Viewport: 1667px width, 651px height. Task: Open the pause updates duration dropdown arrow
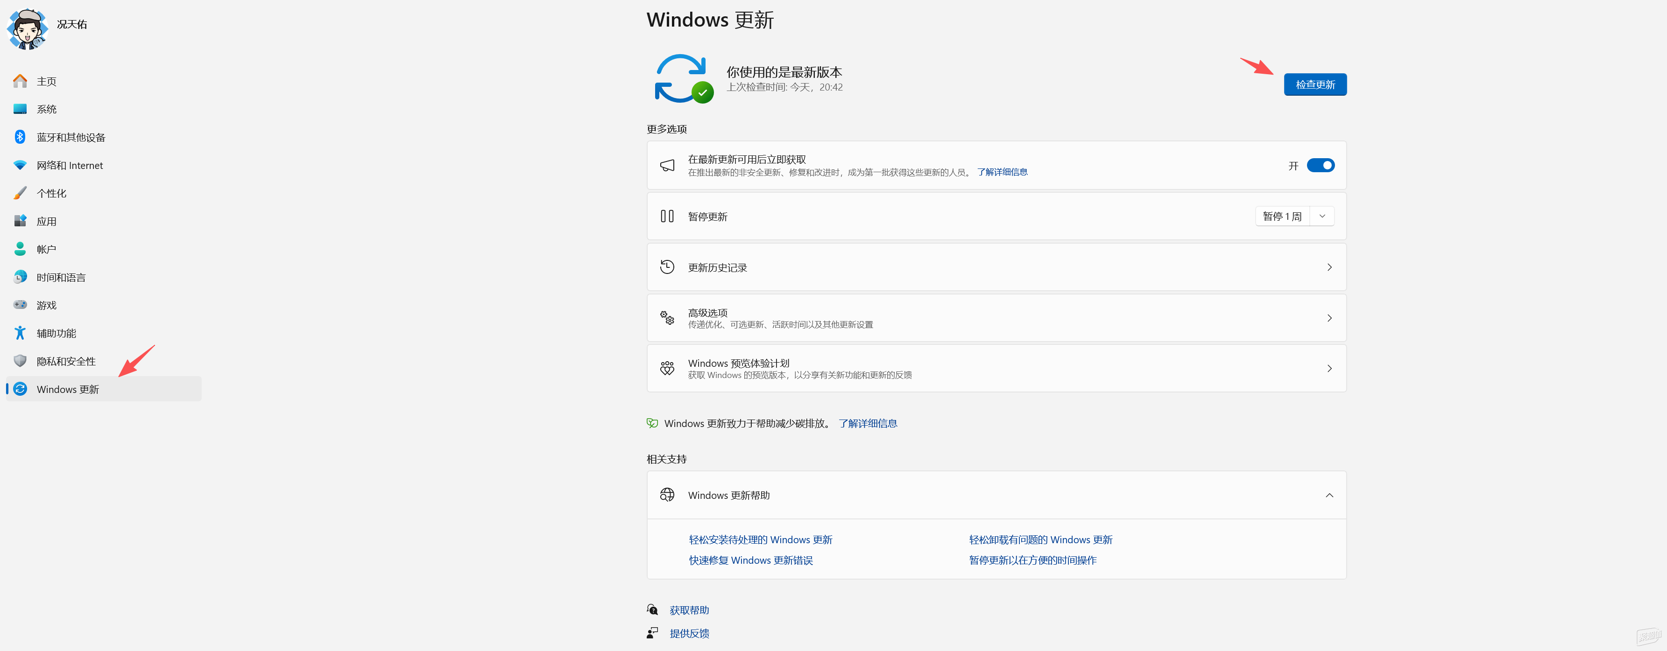(x=1322, y=216)
